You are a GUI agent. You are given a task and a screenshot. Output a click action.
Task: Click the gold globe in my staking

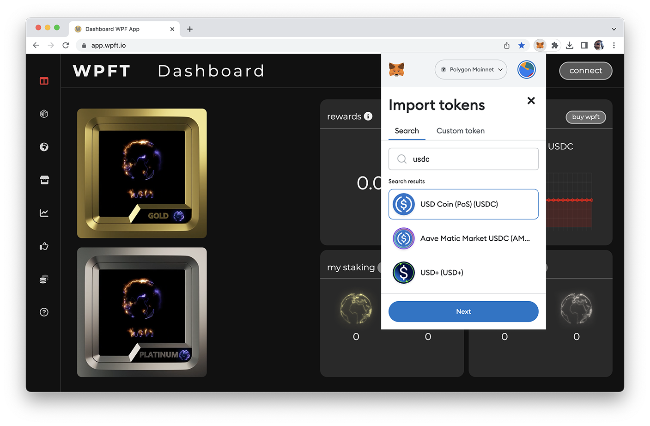point(356,308)
